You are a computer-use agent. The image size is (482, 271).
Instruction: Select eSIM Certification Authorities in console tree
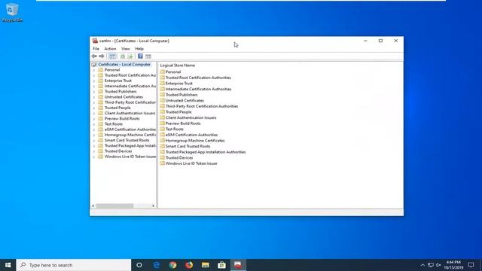pyautogui.click(x=130, y=129)
